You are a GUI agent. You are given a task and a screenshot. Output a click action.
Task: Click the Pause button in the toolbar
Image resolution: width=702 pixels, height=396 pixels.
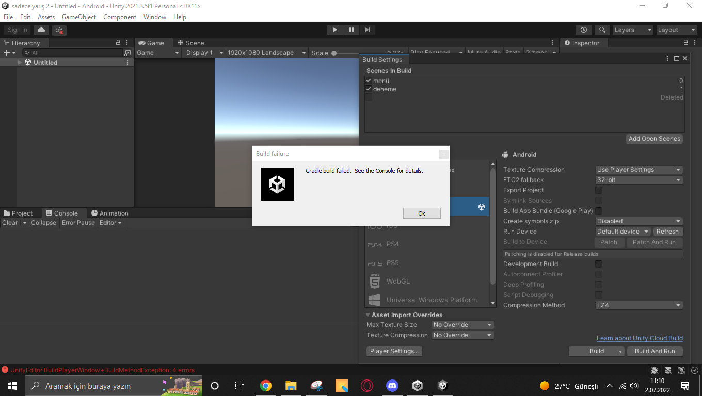point(352,30)
